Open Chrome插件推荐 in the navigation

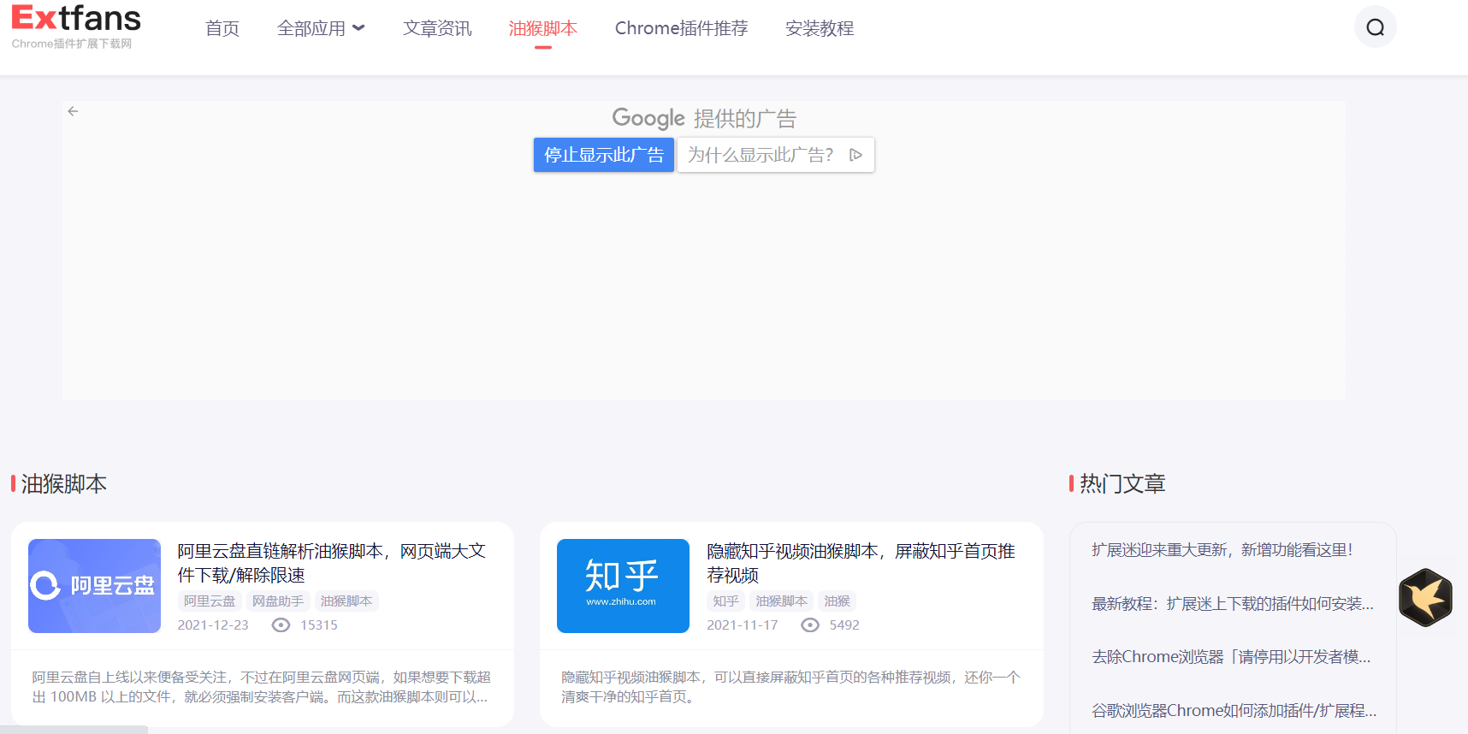tap(681, 28)
